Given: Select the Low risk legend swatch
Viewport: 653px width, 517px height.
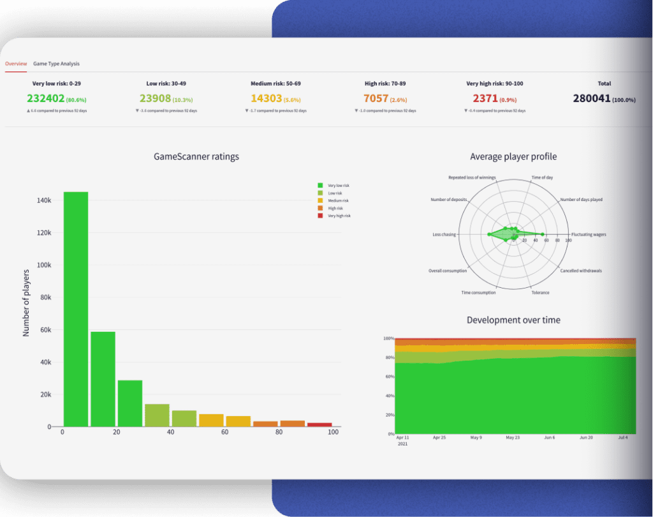Looking at the screenshot, I should click(x=320, y=193).
